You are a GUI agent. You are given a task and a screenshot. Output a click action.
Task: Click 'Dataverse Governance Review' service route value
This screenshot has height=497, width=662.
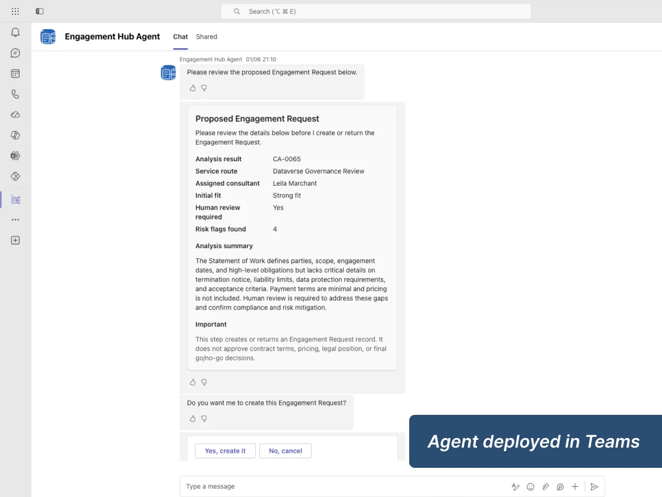[318, 171]
